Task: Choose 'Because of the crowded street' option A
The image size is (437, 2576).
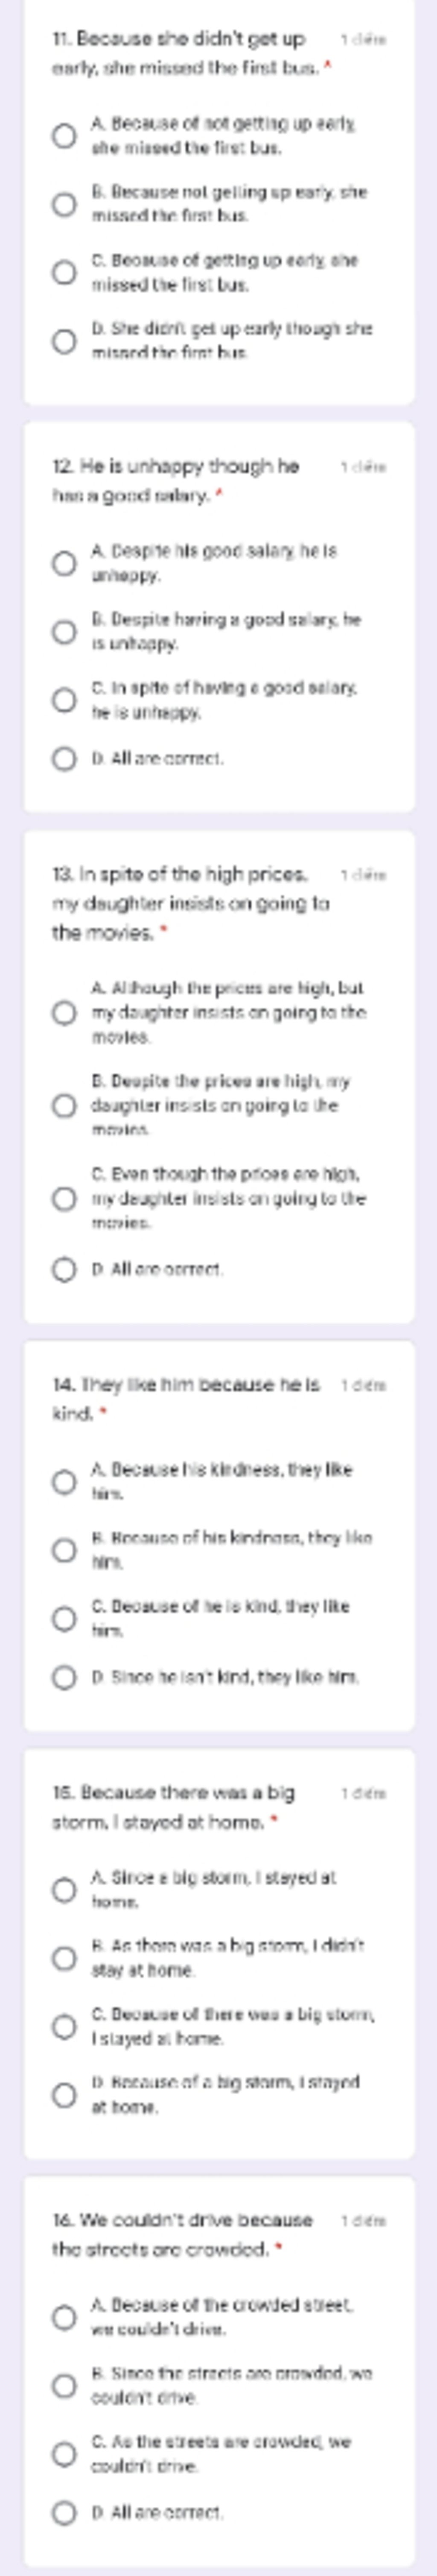Action: (64, 2317)
